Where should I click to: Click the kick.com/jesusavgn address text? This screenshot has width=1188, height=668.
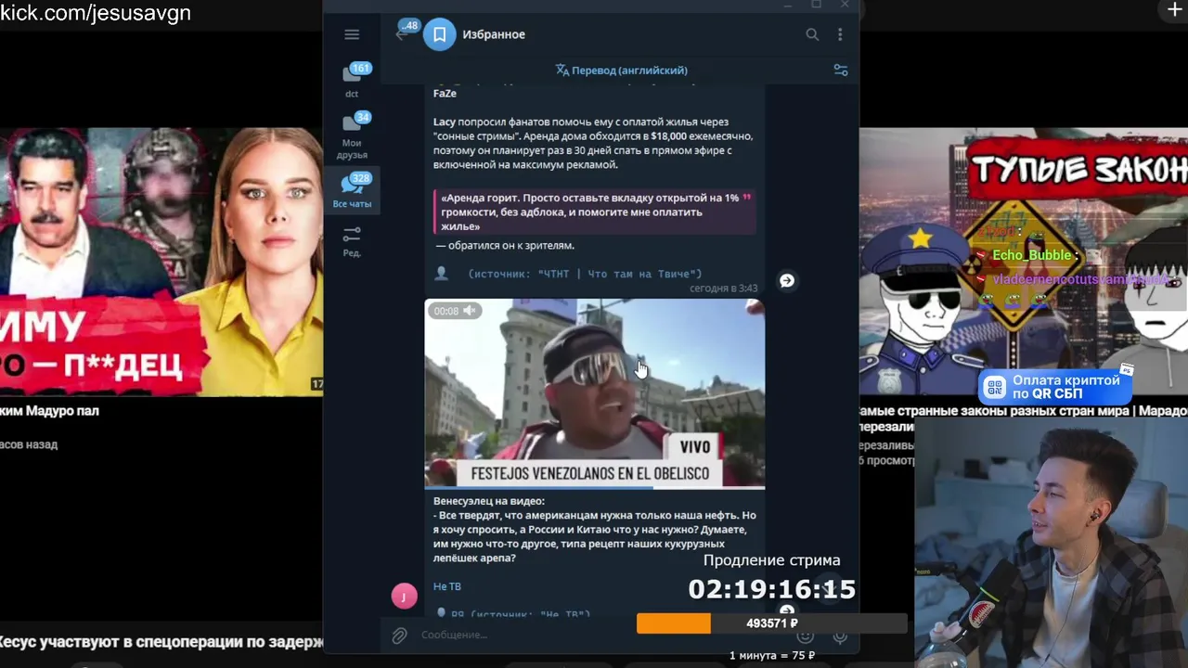(x=96, y=13)
